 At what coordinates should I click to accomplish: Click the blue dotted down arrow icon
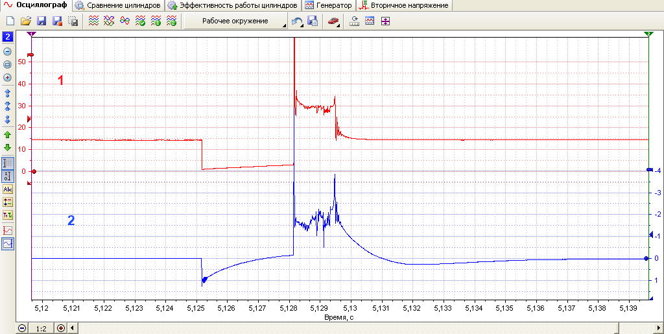[7, 119]
